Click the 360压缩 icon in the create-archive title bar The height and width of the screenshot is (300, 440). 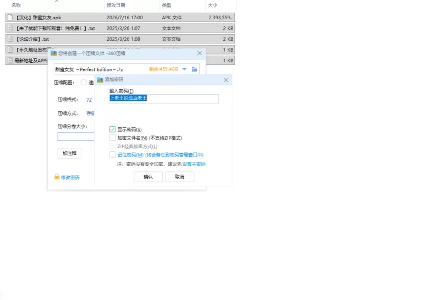click(53, 53)
